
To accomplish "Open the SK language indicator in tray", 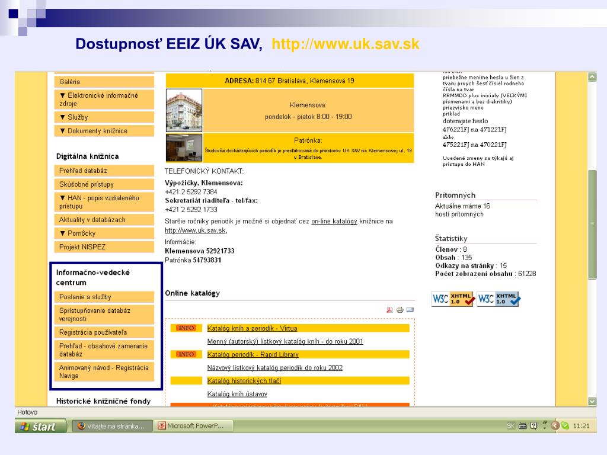I will [511, 426].
